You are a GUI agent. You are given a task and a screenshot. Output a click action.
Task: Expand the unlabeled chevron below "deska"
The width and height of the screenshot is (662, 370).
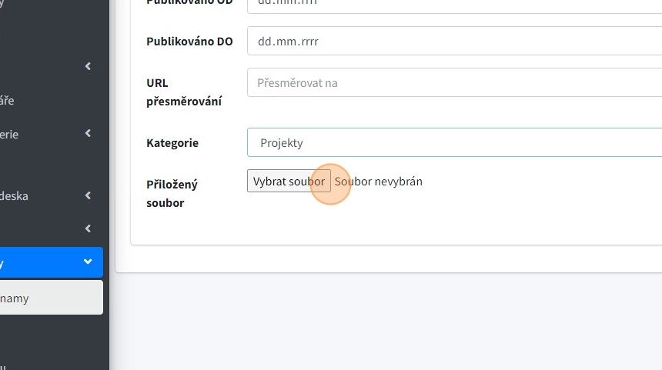[x=88, y=228]
